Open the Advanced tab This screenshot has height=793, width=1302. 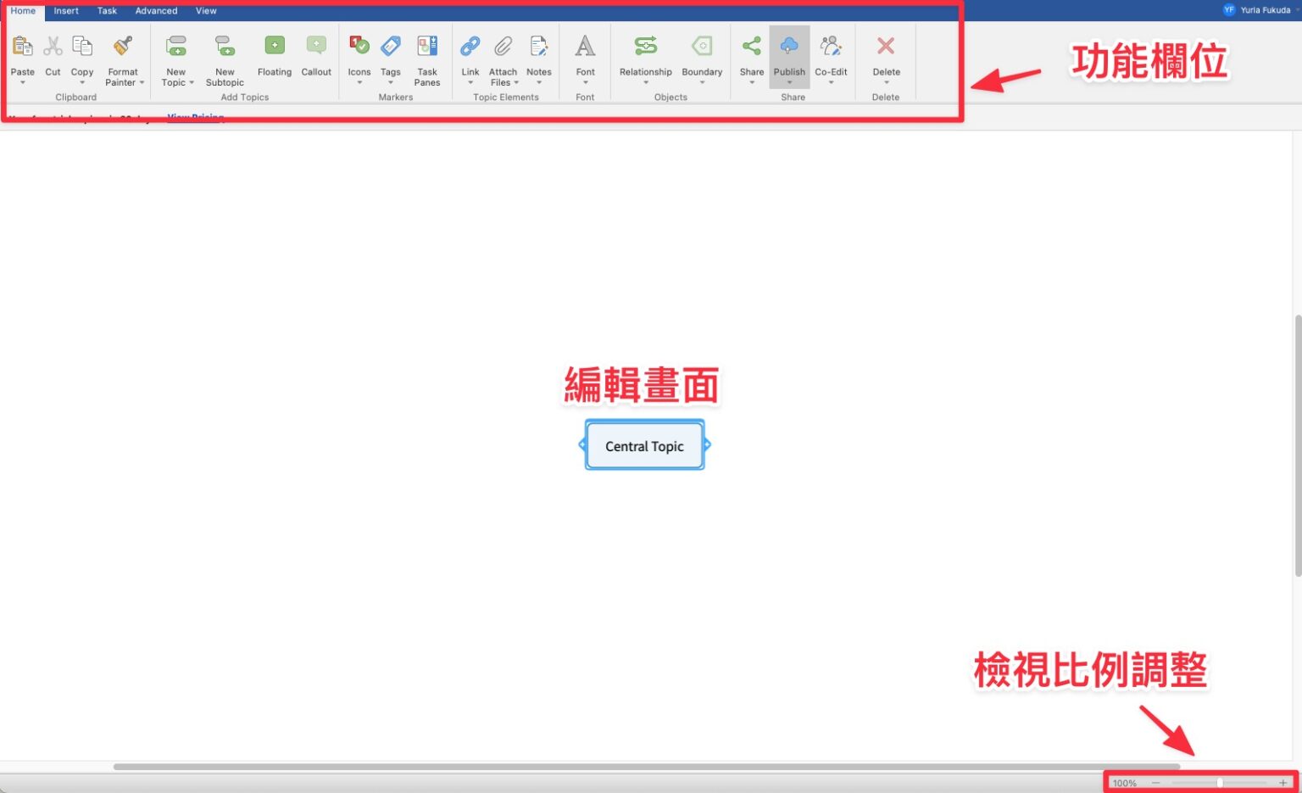156,11
